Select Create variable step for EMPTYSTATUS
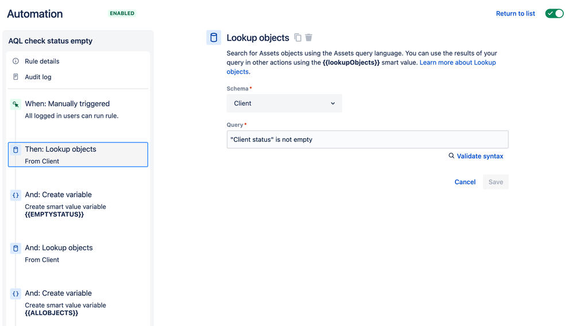This screenshot has height=326, width=573. click(x=78, y=204)
